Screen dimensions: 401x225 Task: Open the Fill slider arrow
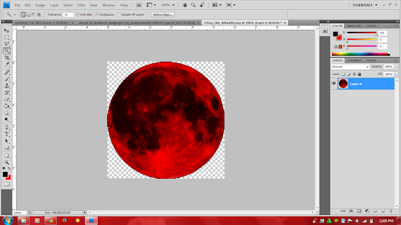[x=395, y=74]
